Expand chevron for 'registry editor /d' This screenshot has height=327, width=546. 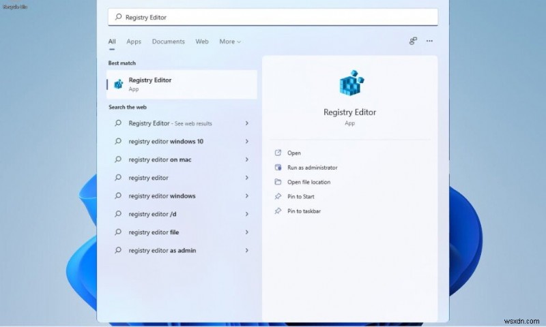[x=246, y=214]
